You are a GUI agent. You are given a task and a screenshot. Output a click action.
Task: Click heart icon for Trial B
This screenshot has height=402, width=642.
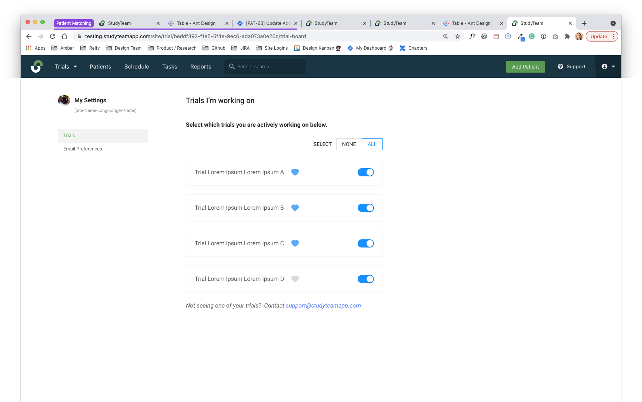(x=295, y=208)
